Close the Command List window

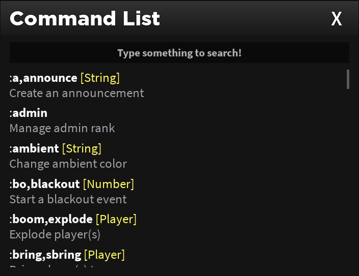point(337,19)
